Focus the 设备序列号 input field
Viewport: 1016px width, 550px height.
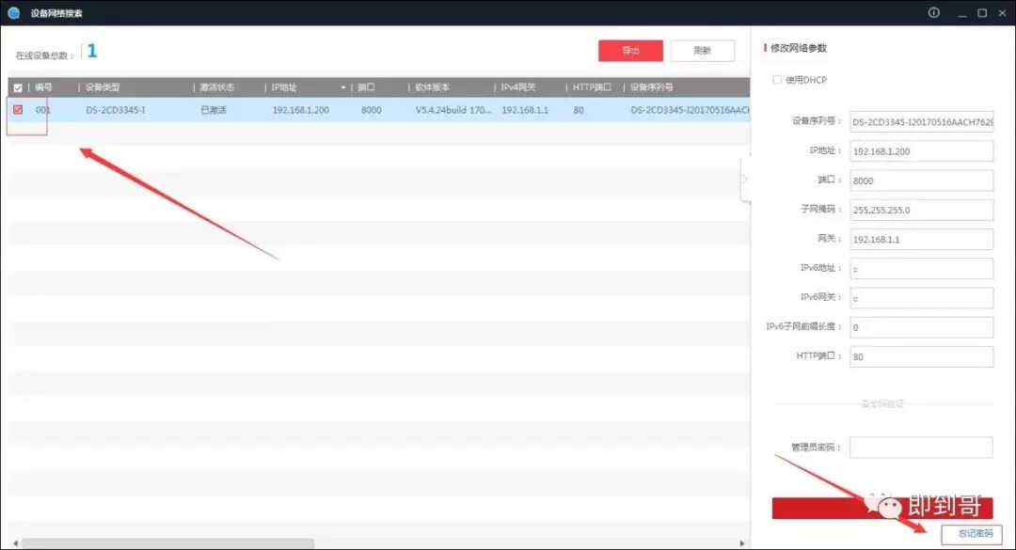coord(921,122)
